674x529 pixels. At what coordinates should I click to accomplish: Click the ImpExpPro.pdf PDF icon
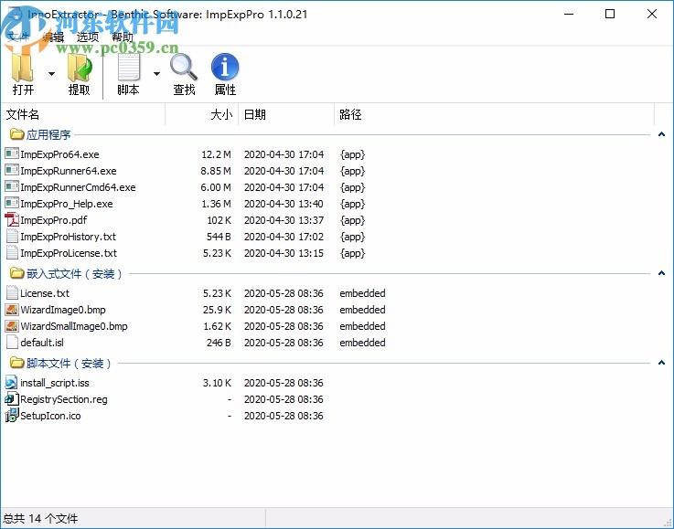tap(12, 220)
